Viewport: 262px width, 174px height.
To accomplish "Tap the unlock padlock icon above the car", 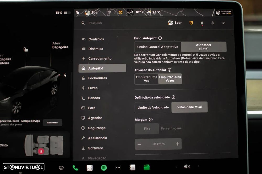I will pyautogui.click(x=26, y=49).
